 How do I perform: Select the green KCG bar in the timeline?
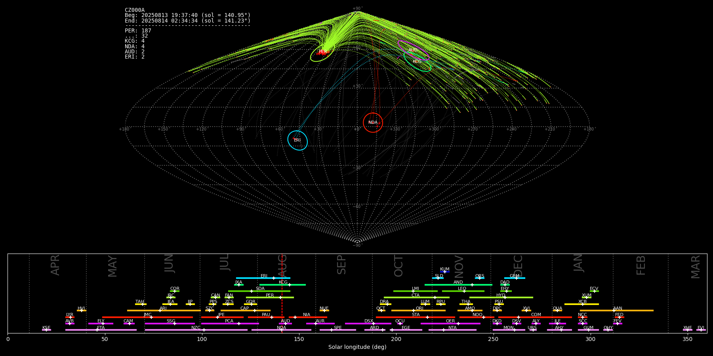[x=282, y=284]
